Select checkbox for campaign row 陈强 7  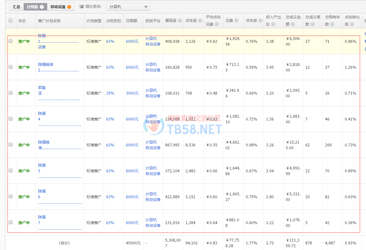click(x=11, y=223)
